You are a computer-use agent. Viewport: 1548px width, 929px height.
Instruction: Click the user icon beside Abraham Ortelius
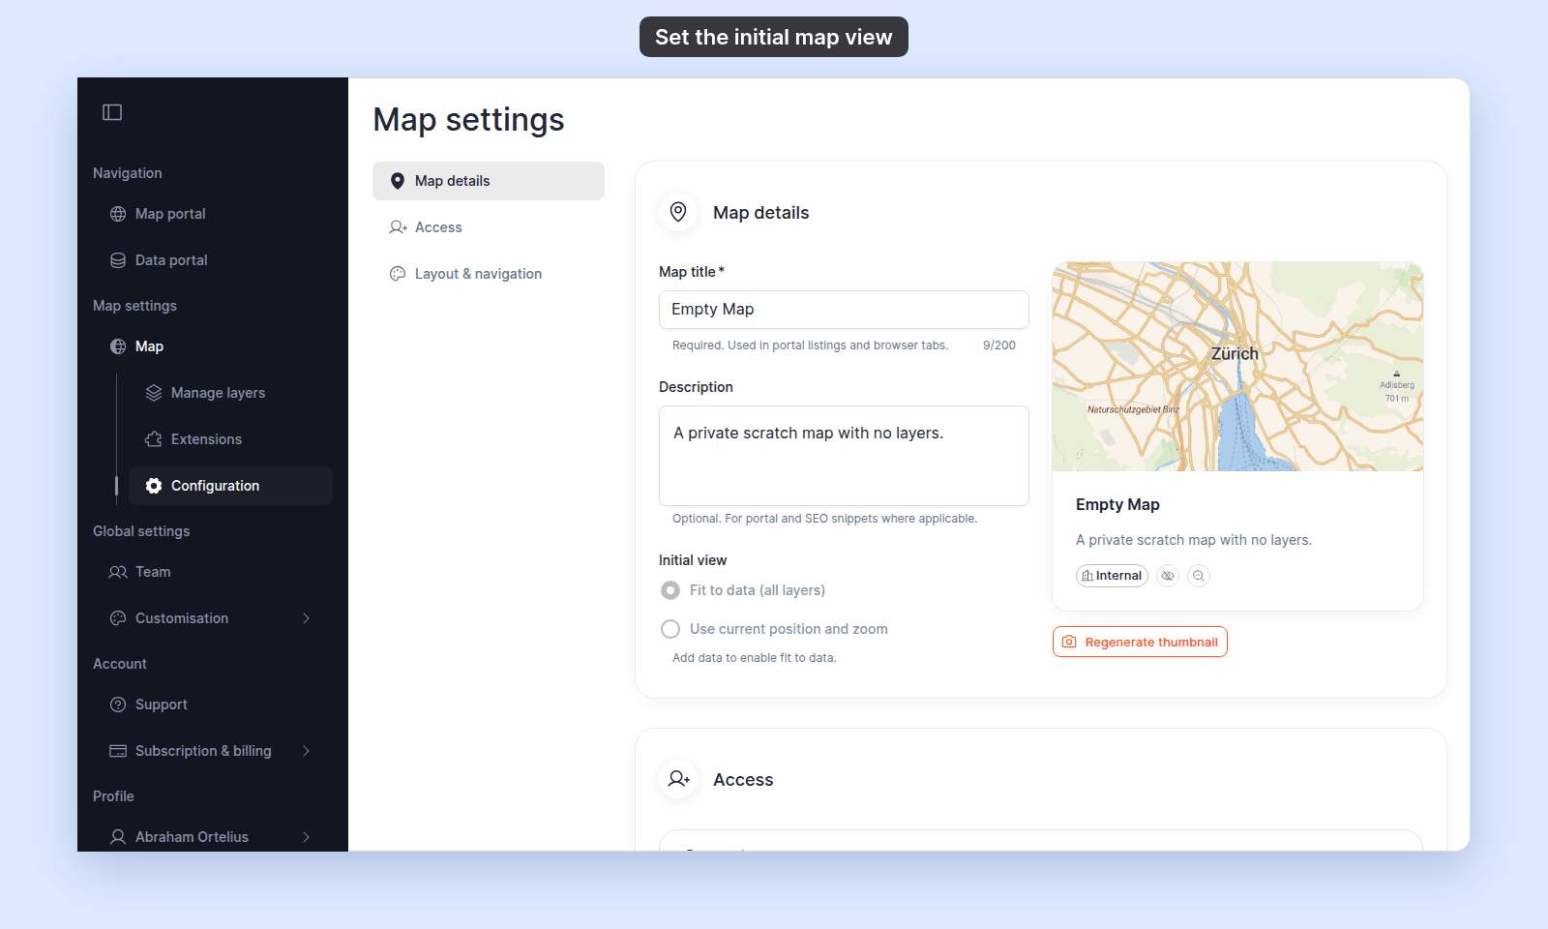point(118,837)
